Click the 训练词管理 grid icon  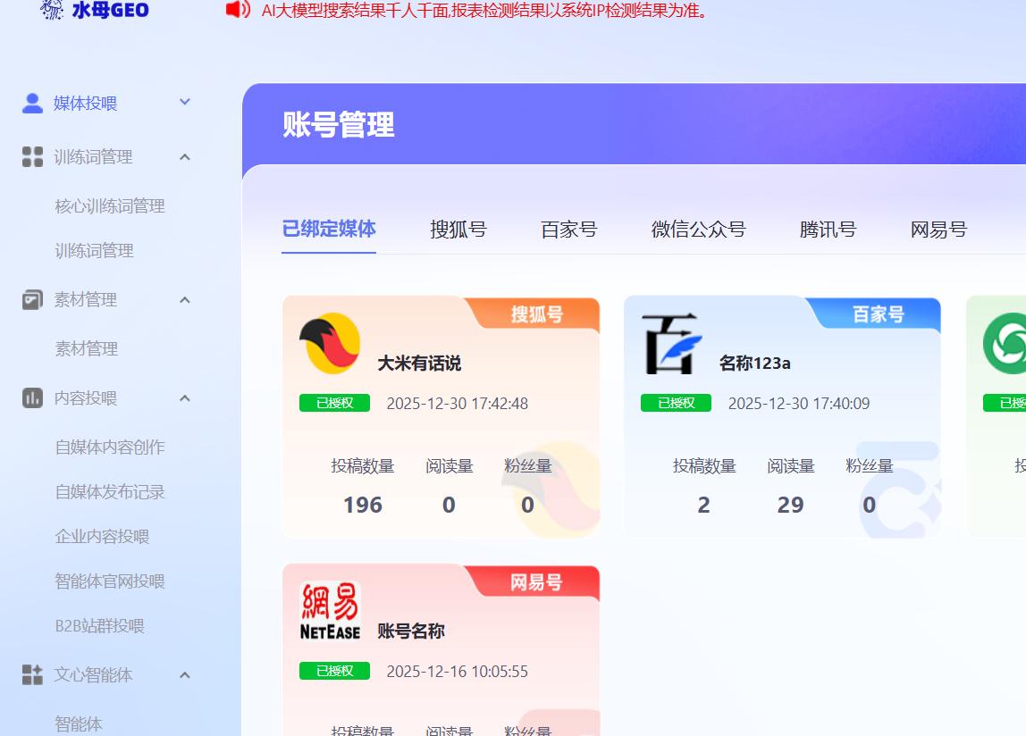tap(32, 157)
